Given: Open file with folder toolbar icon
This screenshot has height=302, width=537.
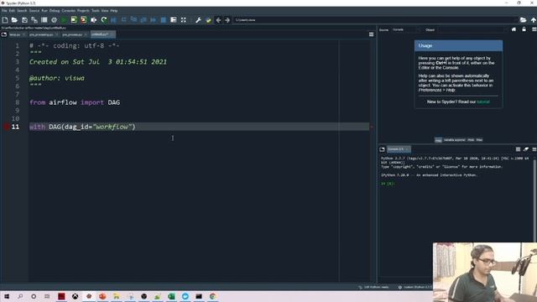Looking at the screenshot, I should click(15, 20).
